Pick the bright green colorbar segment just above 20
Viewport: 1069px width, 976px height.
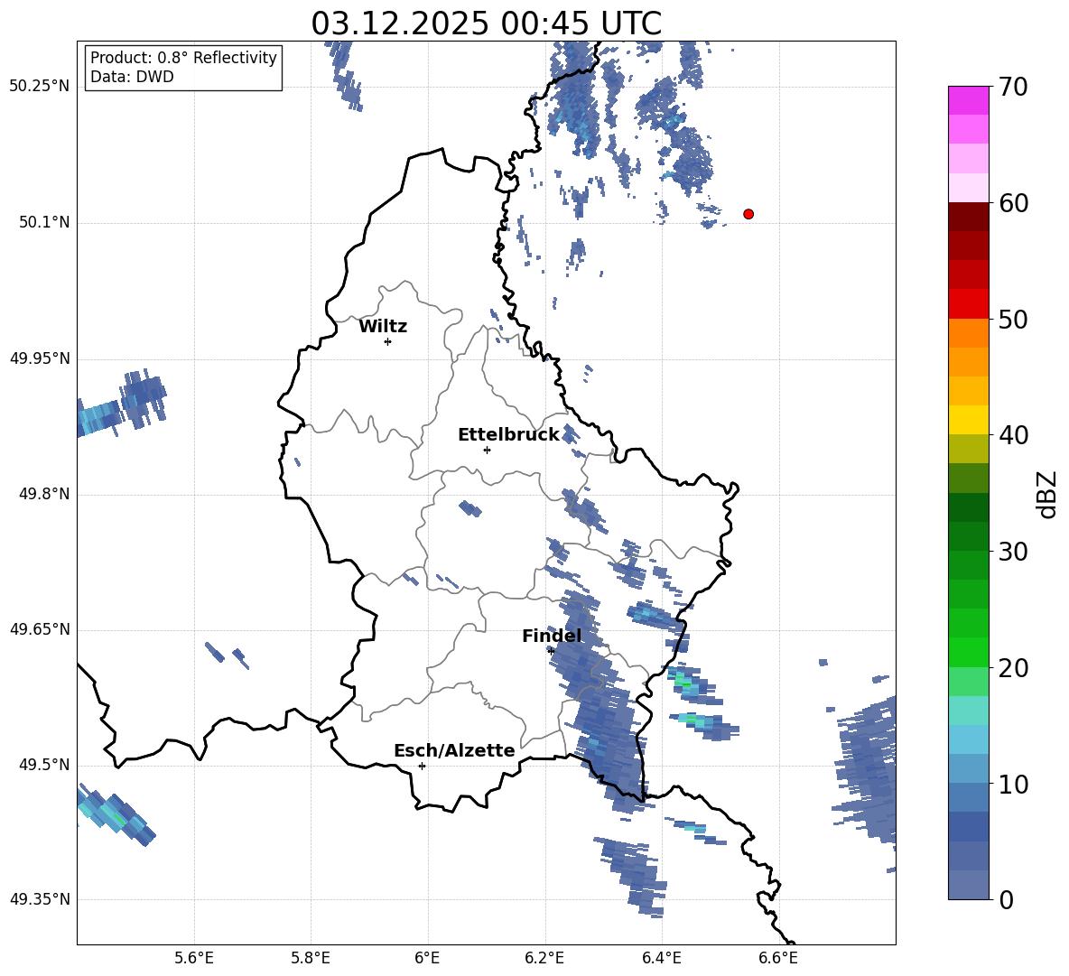(x=968, y=652)
